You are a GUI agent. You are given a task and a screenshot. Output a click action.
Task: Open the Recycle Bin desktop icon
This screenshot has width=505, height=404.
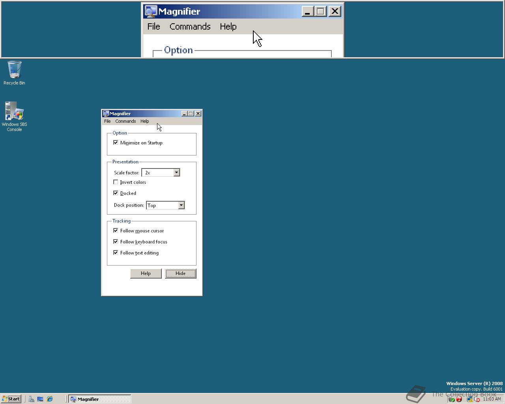point(14,73)
